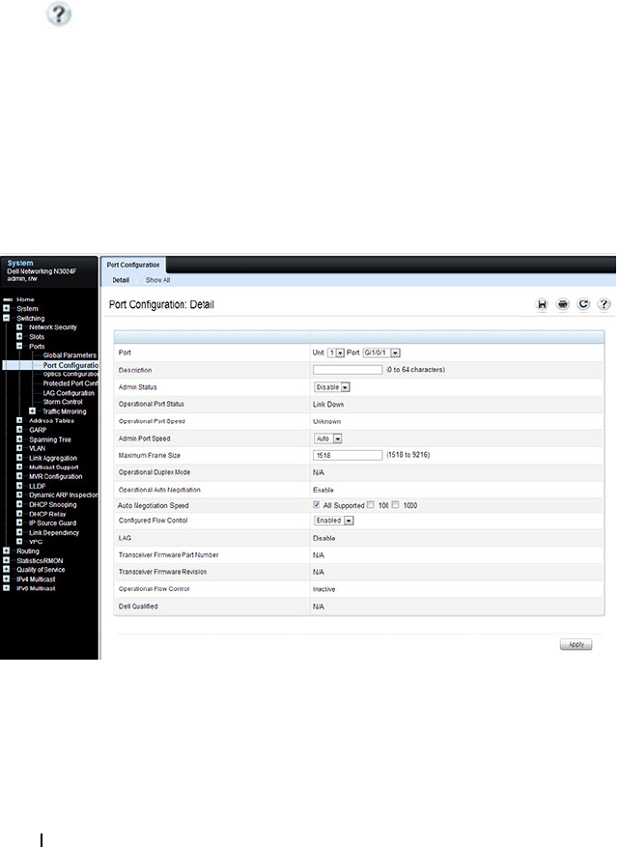Click IP Source Guard tree label
The image size is (619, 847).
(x=52, y=522)
